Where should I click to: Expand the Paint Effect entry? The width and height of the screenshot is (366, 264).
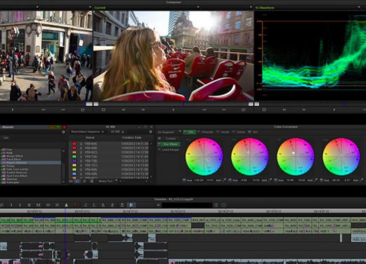pyautogui.click(x=1, y=159)
